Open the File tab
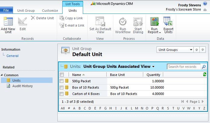This screenshot has height=123, width=210. (x=6, y=10)
